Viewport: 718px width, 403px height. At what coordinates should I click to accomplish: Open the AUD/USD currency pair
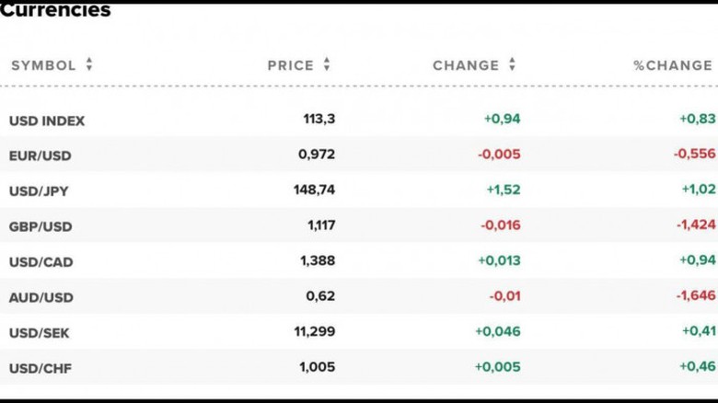[41, 297]
